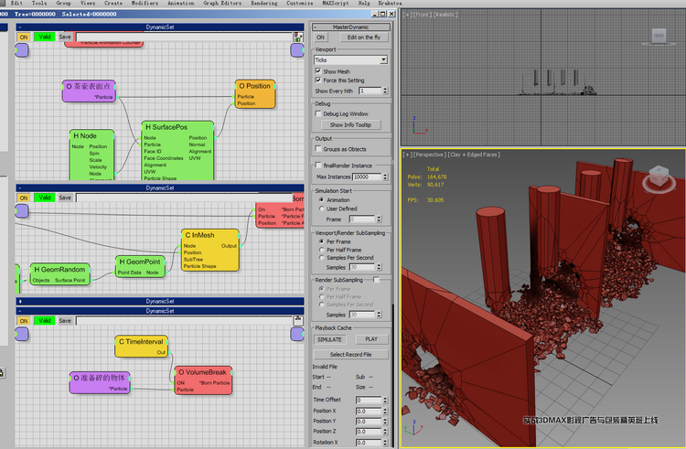Click the ViewCube in Front viewport
The height and width of the screenshot is (449, 686).
[659, 36]
